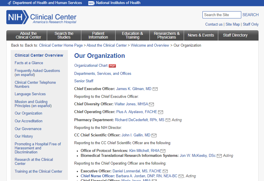This screenshot has width=264, height=181.
Task: Open News & Events menu
Action: pyautogui.click(x=201, y=35)
